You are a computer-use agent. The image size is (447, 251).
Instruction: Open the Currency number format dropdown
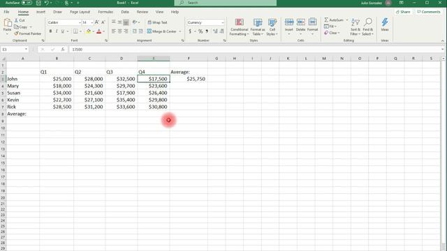tap(223, 22)
